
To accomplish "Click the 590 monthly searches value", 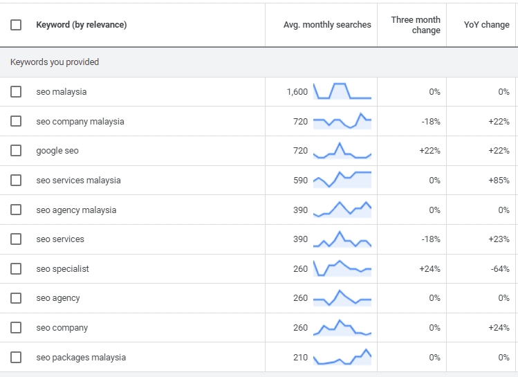I will coord(301,181).
